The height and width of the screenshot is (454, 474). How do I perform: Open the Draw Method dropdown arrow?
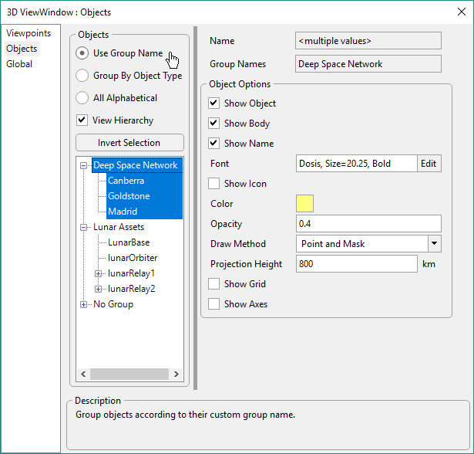tap(435, 243)
